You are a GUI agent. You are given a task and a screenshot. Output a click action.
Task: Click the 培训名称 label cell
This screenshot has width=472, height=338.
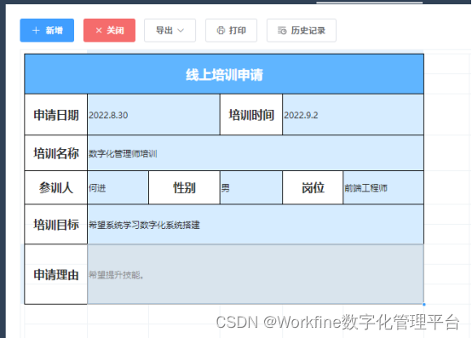pos(56,153)
